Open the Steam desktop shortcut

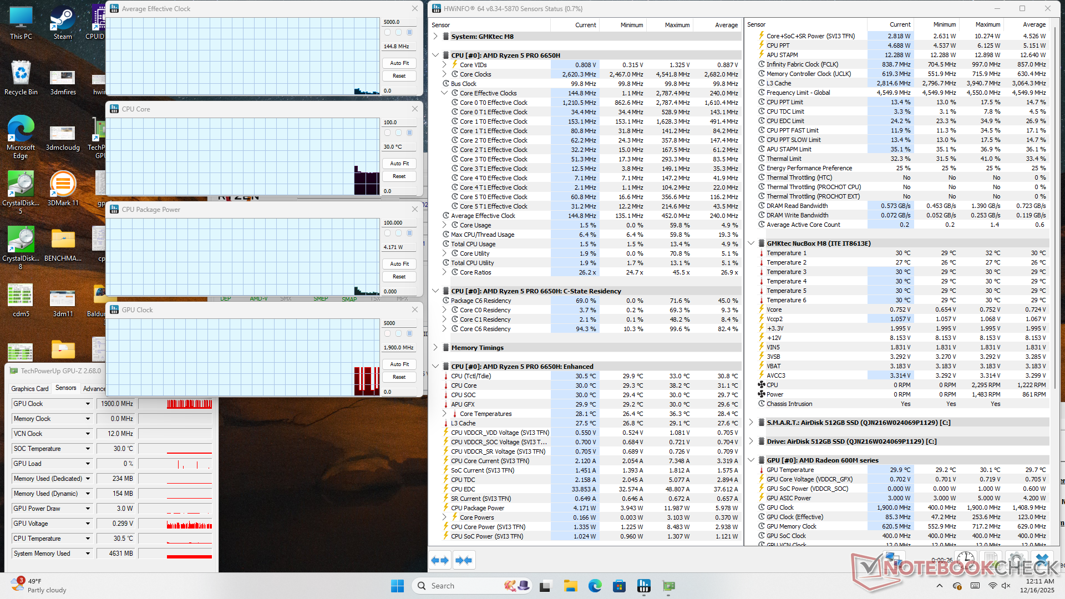point(63,22)
